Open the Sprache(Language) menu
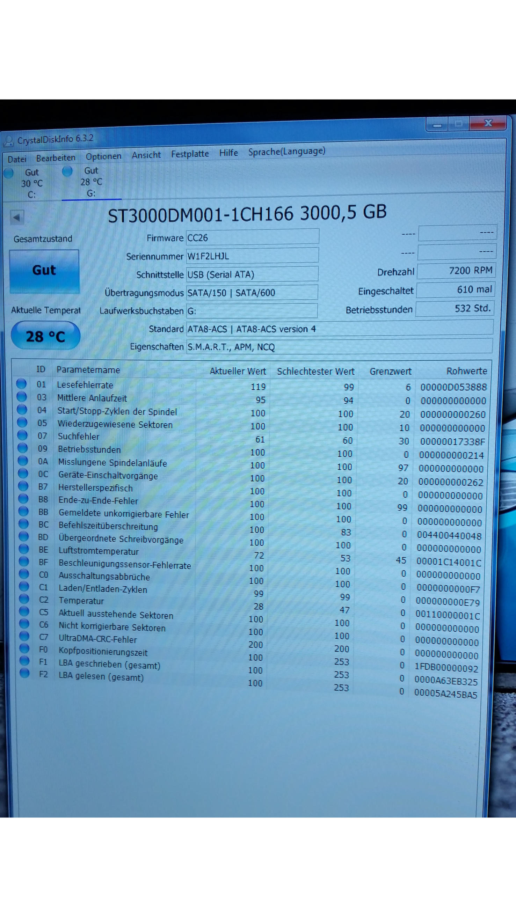Screen dimensions: 516x917 pyautogui.click(x=287, y=151)
